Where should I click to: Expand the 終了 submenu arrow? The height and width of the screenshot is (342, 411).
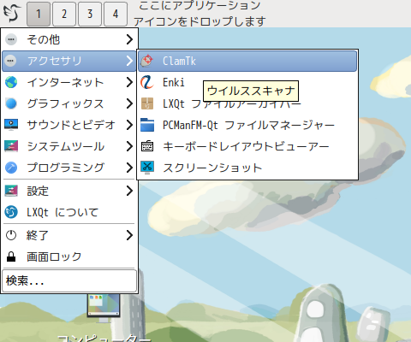(x=129, y=235)
